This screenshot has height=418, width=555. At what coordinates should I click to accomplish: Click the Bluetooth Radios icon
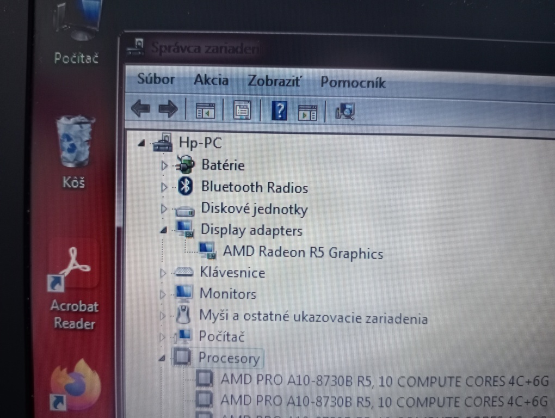click(x=185, y=186)
